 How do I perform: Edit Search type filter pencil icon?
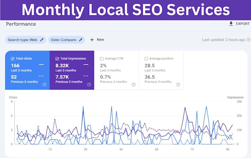pos(42,40)
